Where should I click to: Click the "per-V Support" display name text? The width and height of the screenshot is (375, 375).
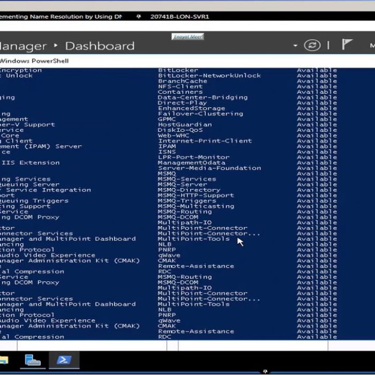click(27, 125)
